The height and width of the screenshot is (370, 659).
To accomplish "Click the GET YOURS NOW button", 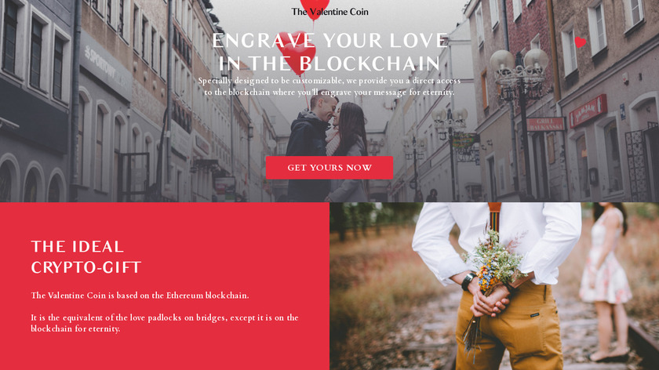I will pyautogui.click(x=329, y=168).
